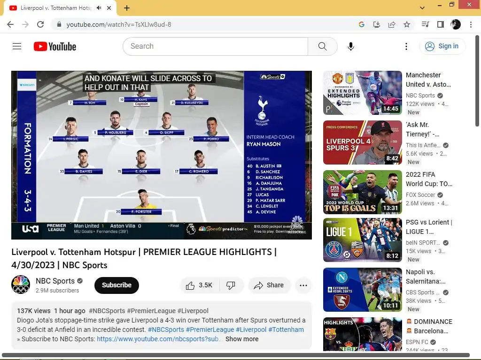Mute tab audio speaker icon
The height and width of the screenshot is (360, 481).
coord(99,8)
